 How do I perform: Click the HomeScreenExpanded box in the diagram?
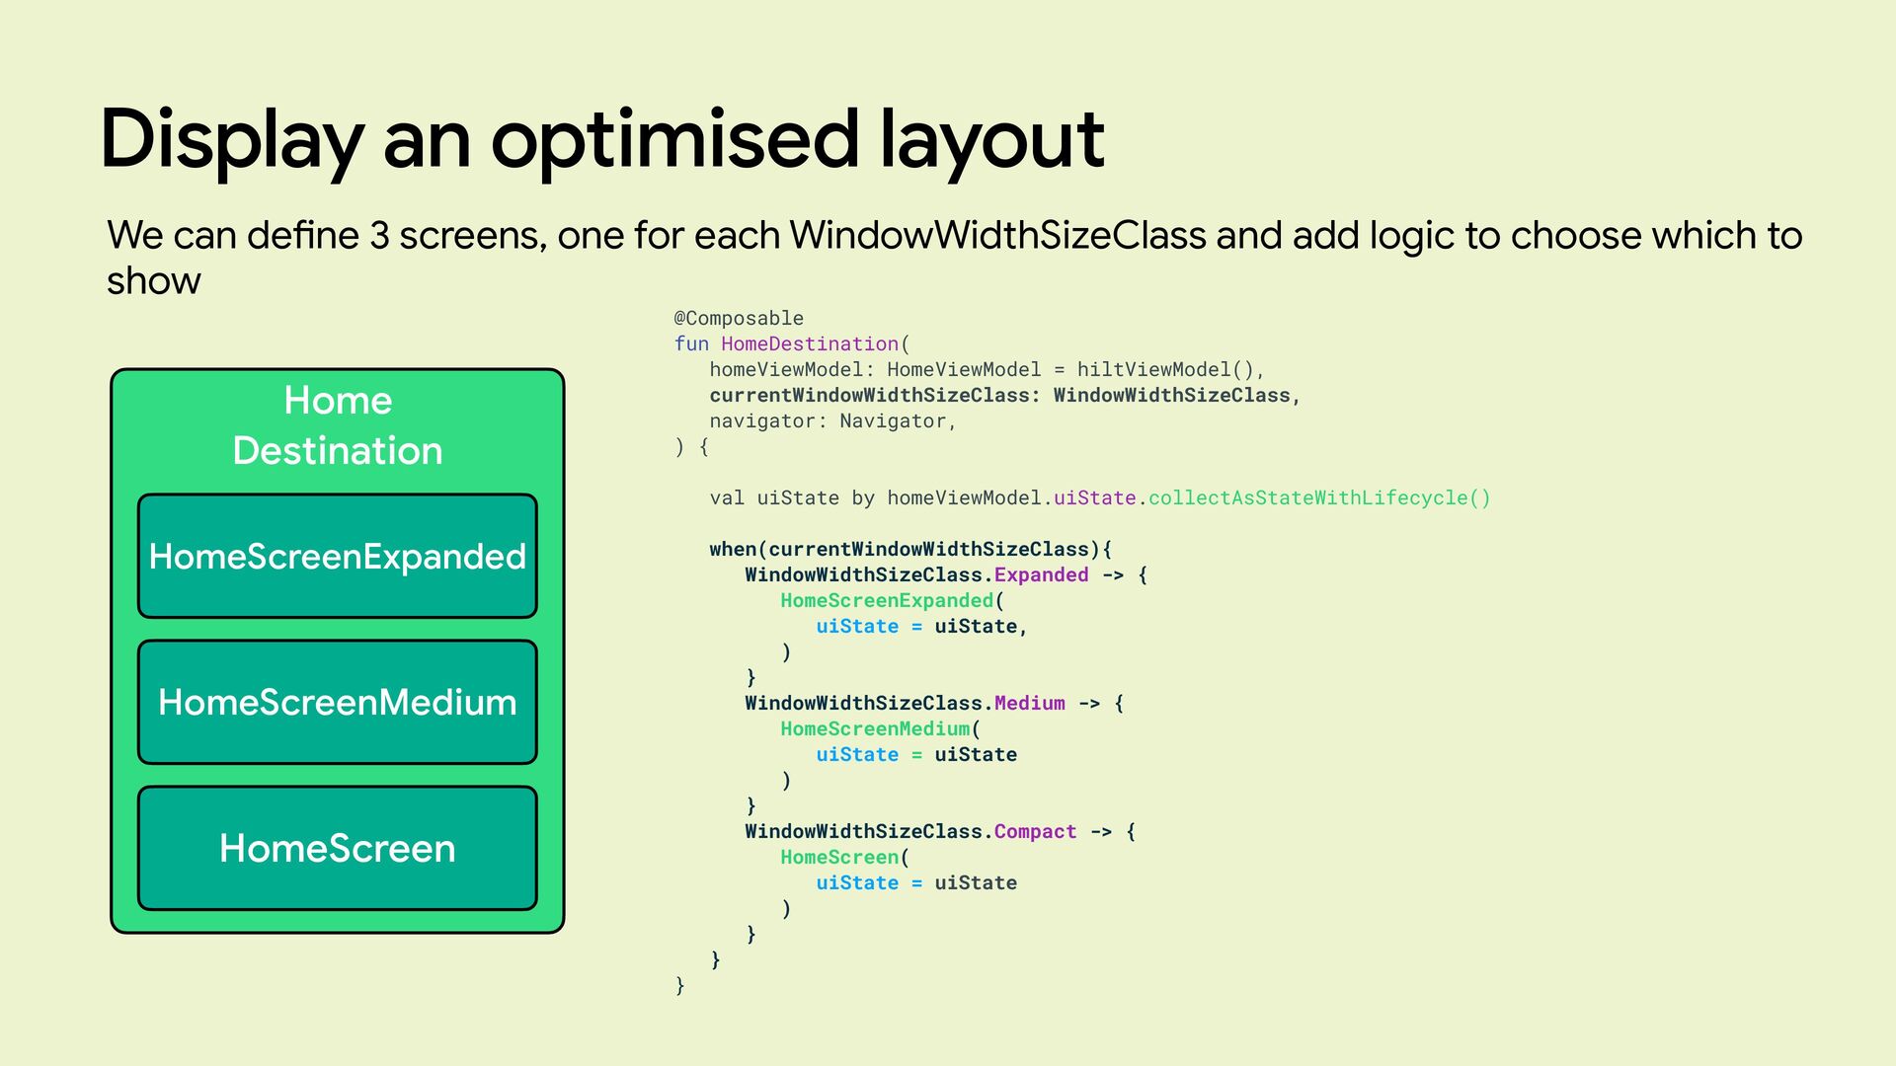(x=337, y=556)
